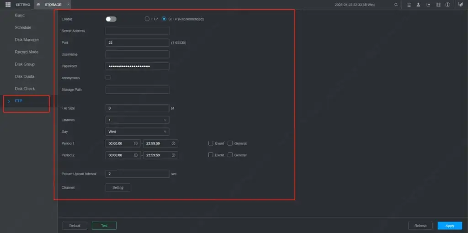The image size is (468, 233).
Task: Click the Server Address field
Action: (x=137, y=31)
